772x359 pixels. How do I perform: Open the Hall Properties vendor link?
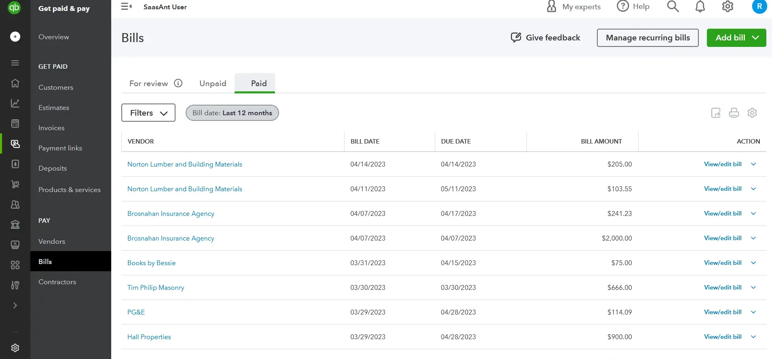point(149,337)
